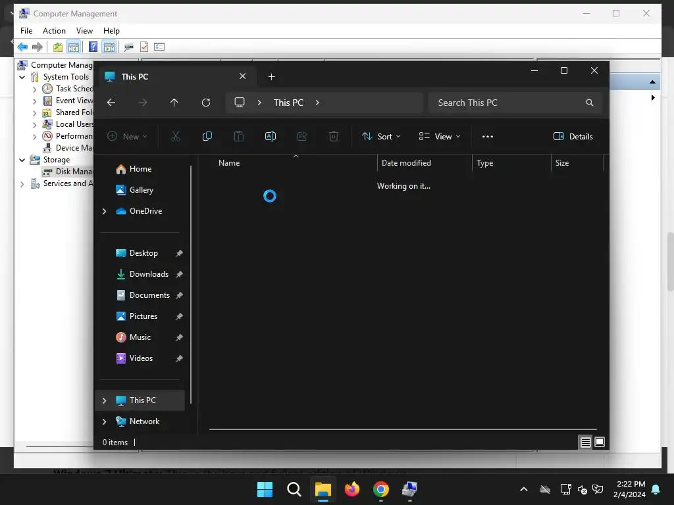Switch to large thumbnails view icon in status bar

coord(600,442)
